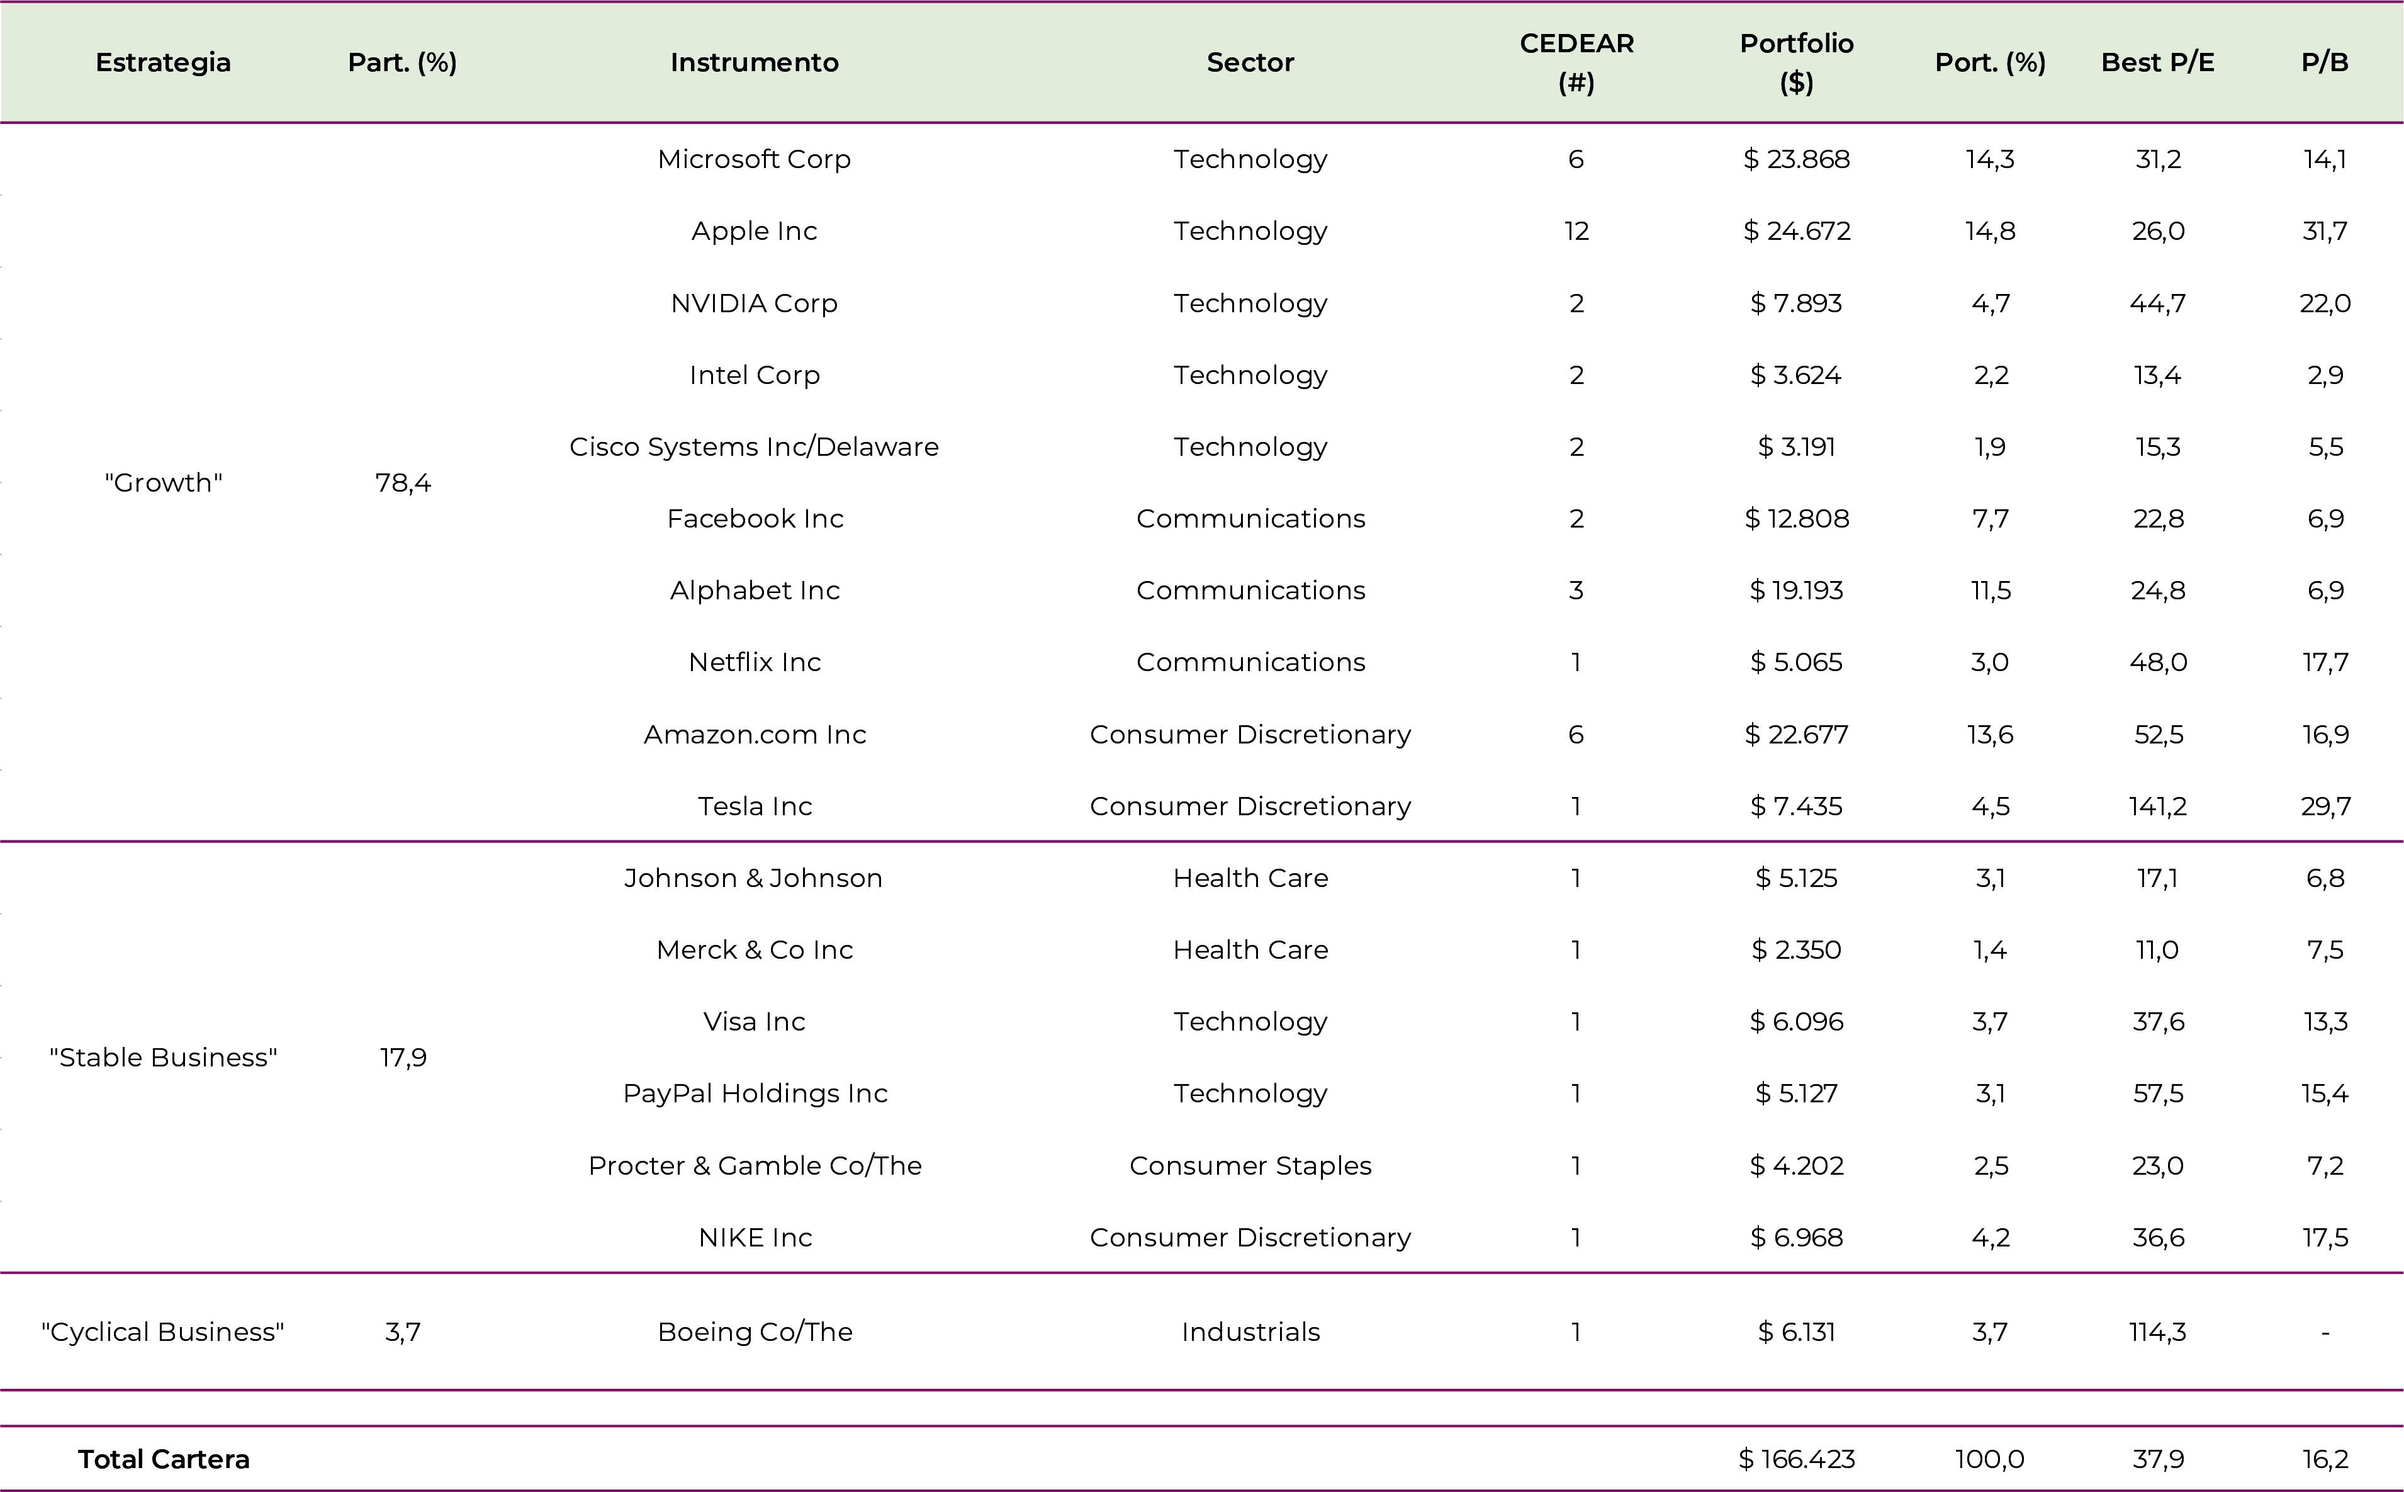Click total P/B value 16,2

point(2325,1459)
